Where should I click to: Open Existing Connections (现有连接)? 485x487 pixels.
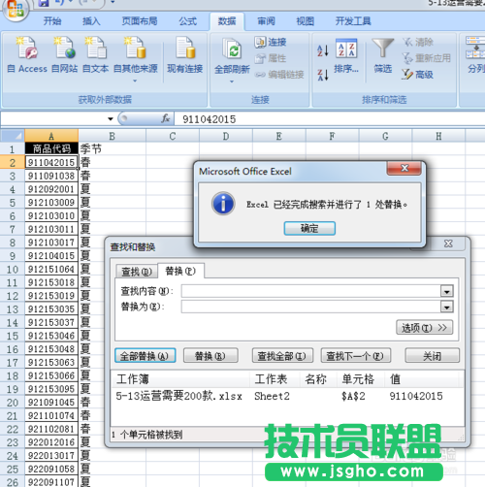184,54
